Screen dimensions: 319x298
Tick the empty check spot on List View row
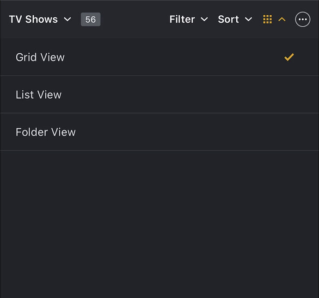pos(289,95)
